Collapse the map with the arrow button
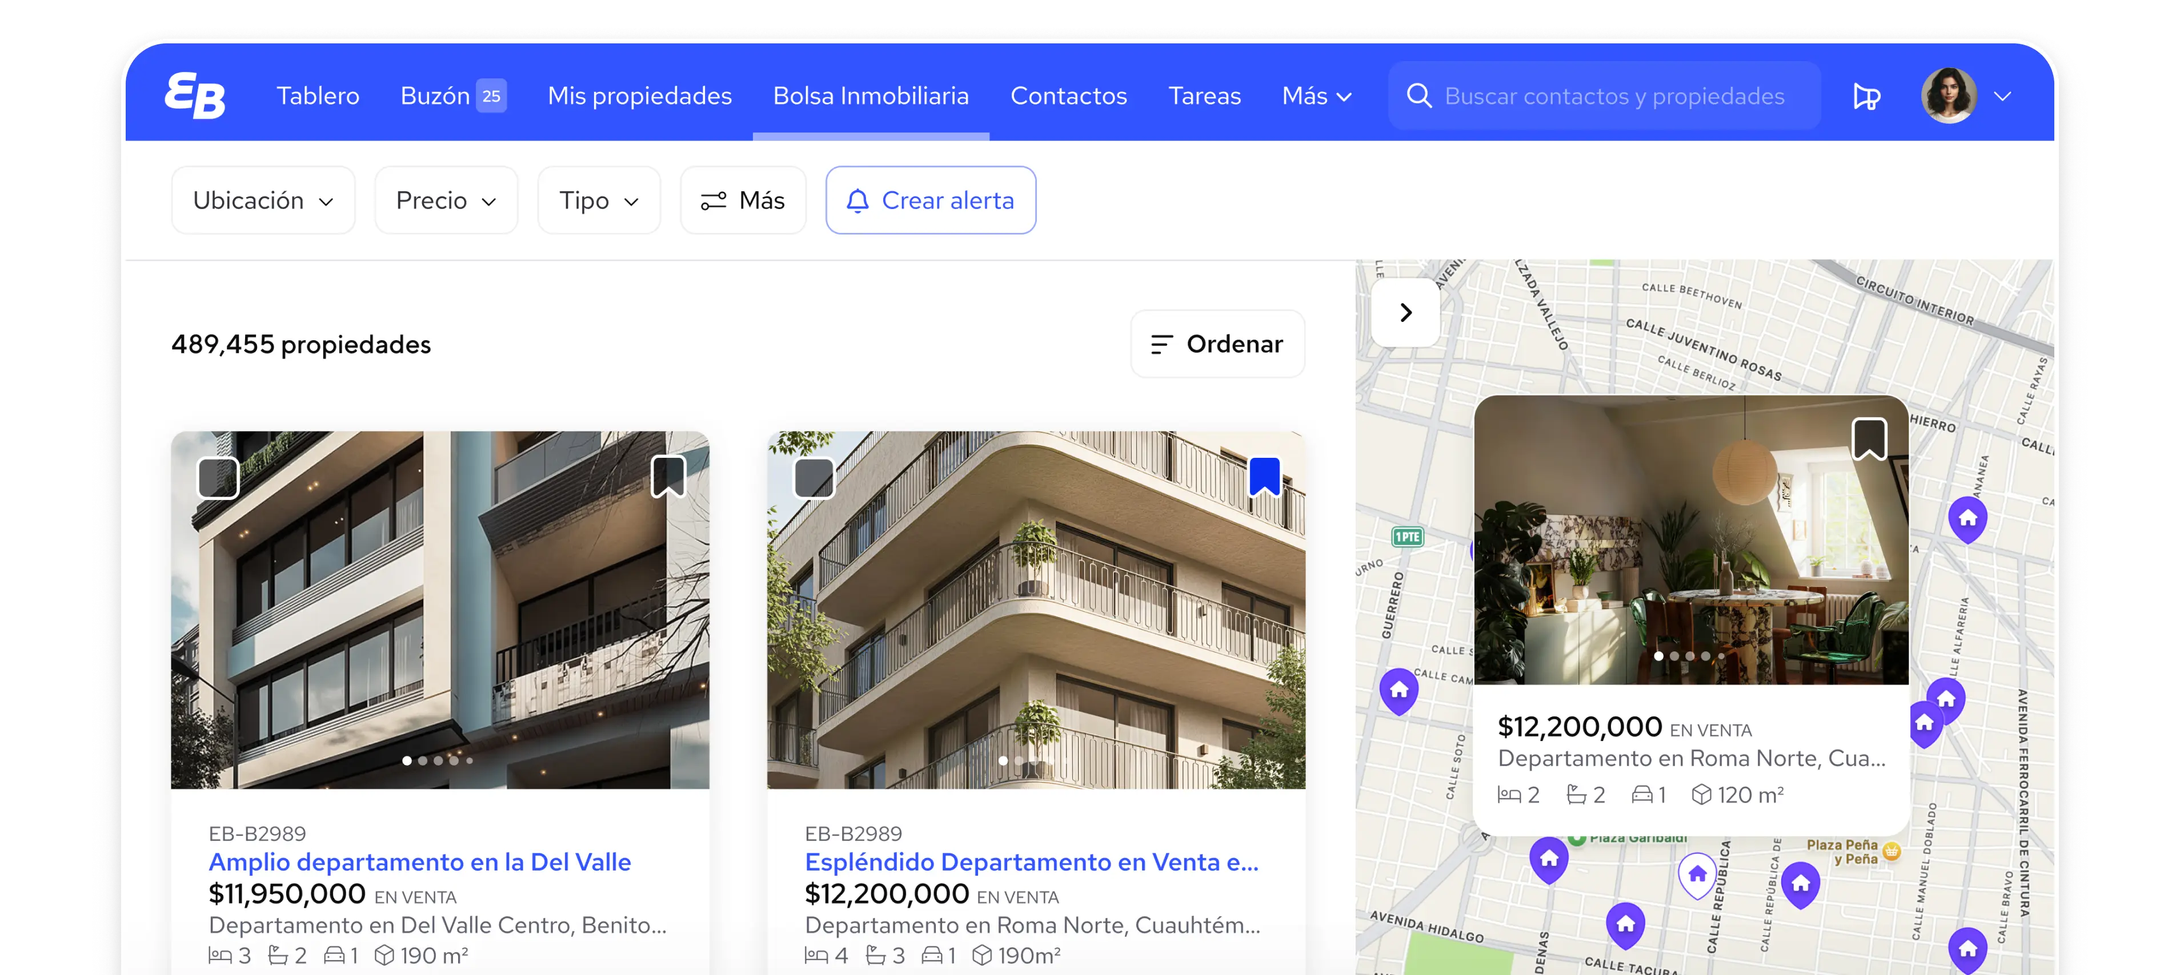The image size is (2180, 975). [1406, 313]
